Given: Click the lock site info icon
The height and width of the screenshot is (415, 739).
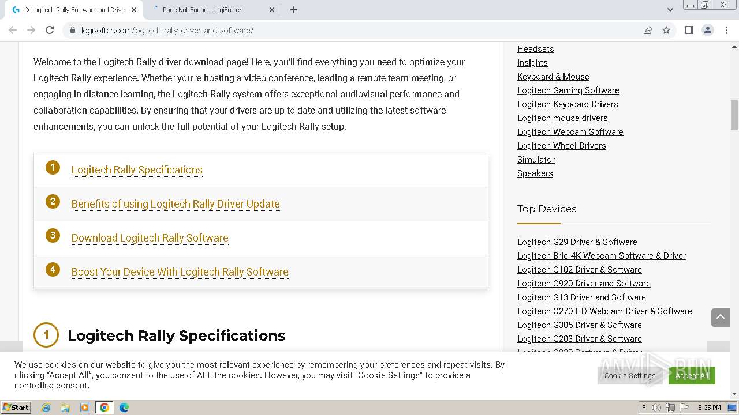Looking at the screenshot, I should pos(73,30).
